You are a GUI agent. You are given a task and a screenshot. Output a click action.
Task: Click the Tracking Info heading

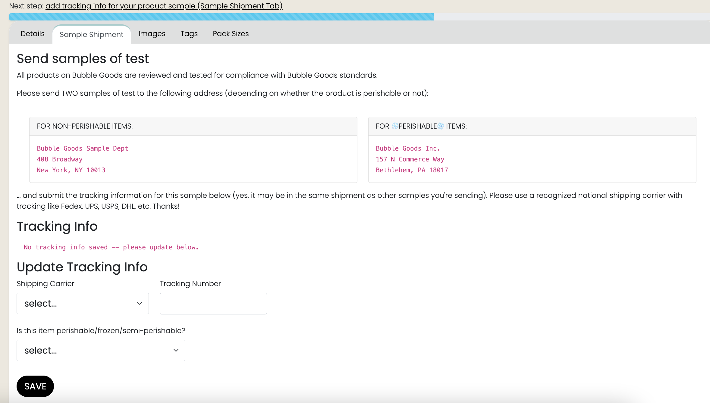pyautogui.click(x=57, y=226)
